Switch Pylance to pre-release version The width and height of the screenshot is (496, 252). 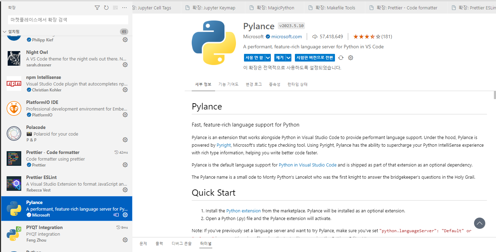click(x=315, y=58)
